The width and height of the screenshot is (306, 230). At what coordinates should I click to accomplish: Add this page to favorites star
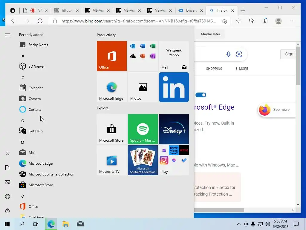point(224,21)
